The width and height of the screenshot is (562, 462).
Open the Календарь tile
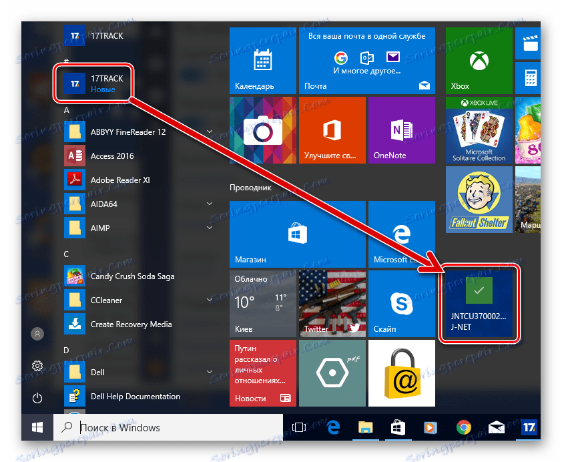click(x=262, y=61)
